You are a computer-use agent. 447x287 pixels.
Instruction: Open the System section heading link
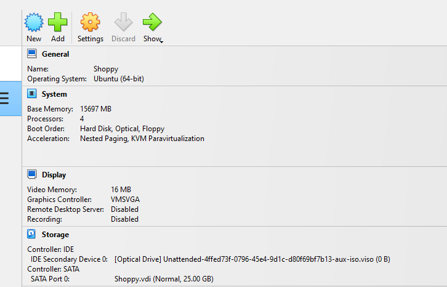coord(54,94)
